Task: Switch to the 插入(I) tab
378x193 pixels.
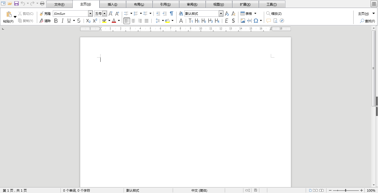Action: pos(113,5)
